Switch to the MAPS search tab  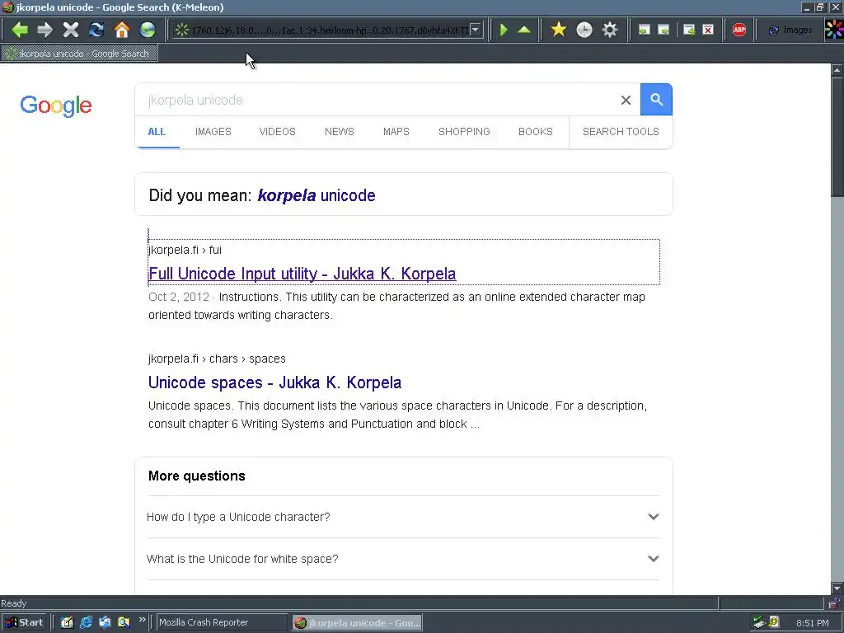coord(396,132)
